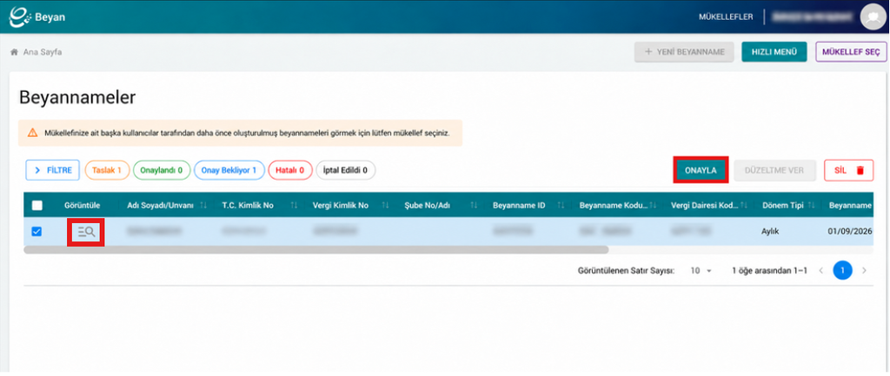Click the user avatar icon

872,17
